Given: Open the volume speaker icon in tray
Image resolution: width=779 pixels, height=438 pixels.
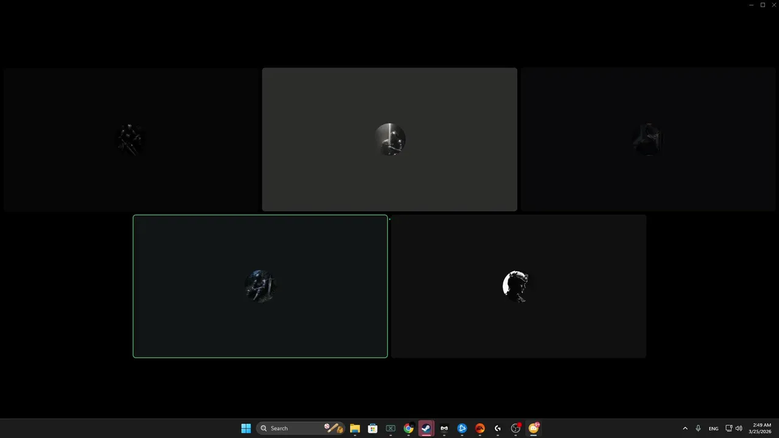Looking at the screenshot, I should pyautogui.click(x=739, y=428).
